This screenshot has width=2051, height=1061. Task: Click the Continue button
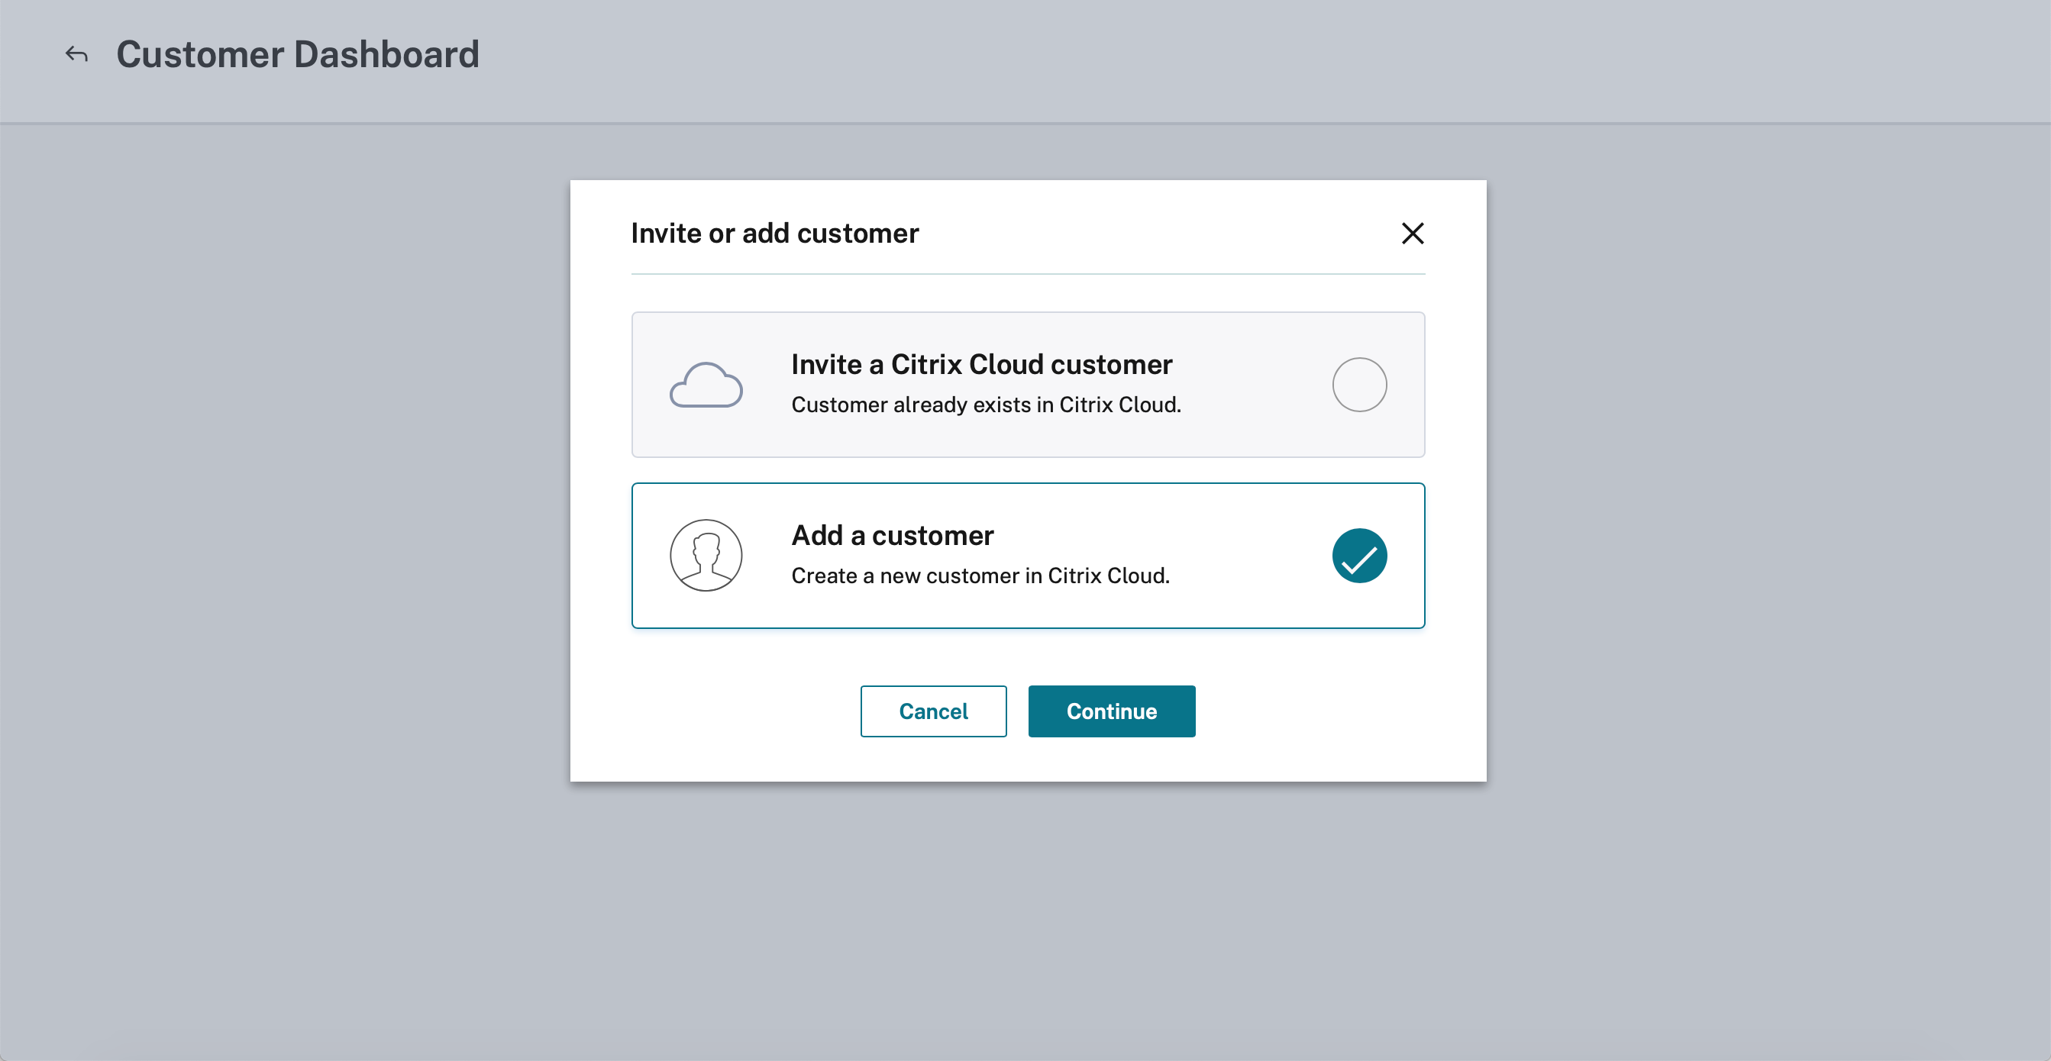point(1112,711)
